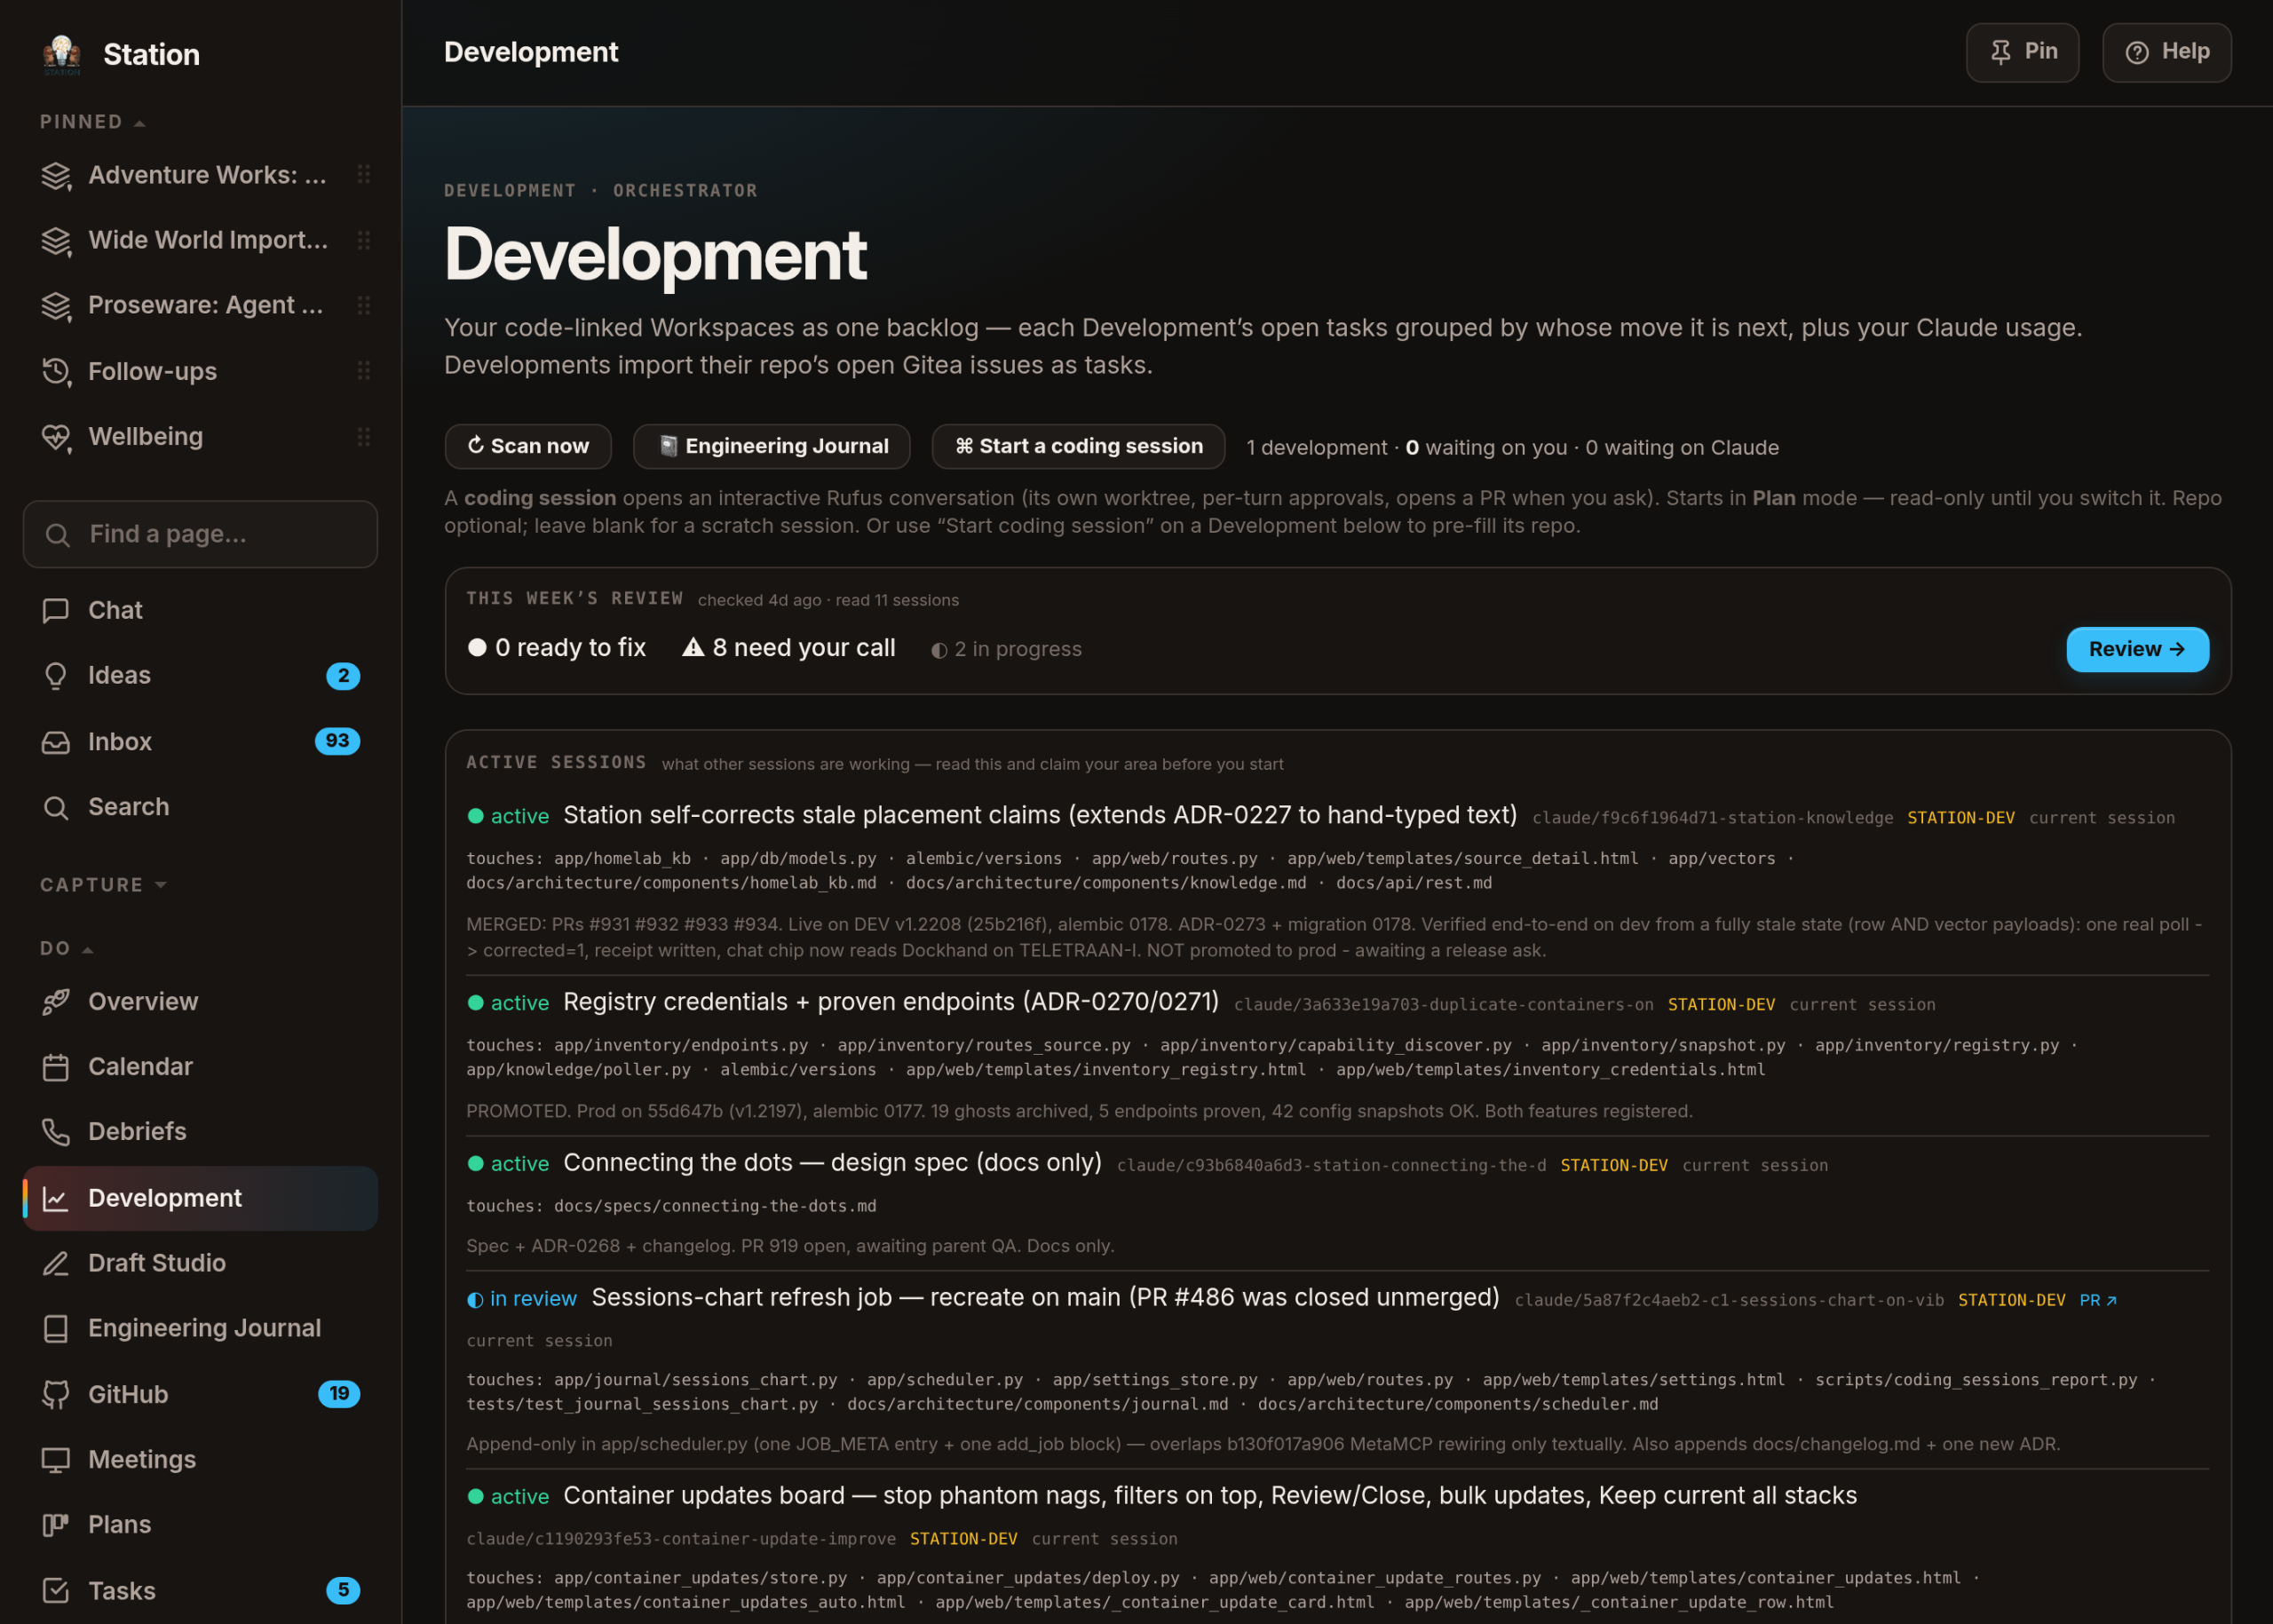
Task: Click the GitHub cat icon
Action: click(56, 1394)
